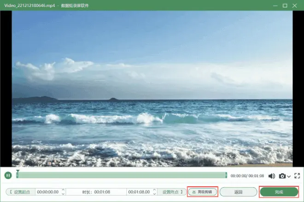Screen dimensions: 304x202
Task: Pause the video playback
Action: click(x=8, y=175)
